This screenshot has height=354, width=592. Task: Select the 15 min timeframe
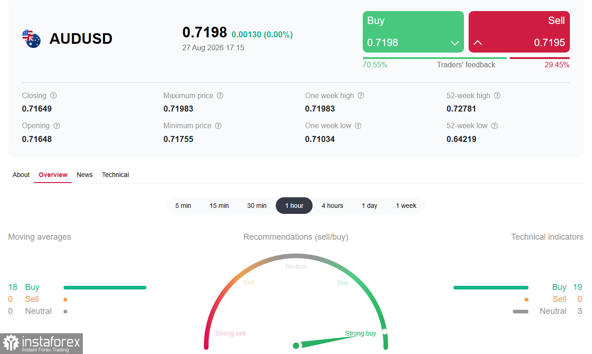[219, 206]
